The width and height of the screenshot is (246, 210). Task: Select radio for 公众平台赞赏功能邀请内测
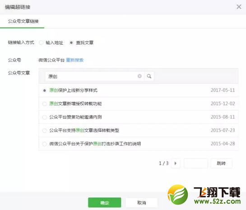pos(45,117)
